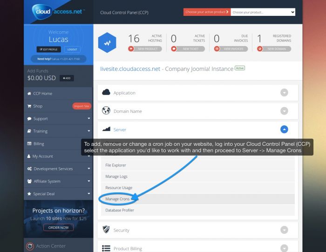Click the blue hexagon activity icon
The width and height of the screenshot is (326, 252).
[x=107, y=43]
